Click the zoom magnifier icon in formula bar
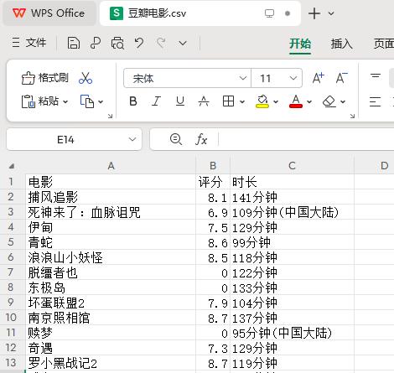This screenshot has width=394, height=373. point(176,139)
